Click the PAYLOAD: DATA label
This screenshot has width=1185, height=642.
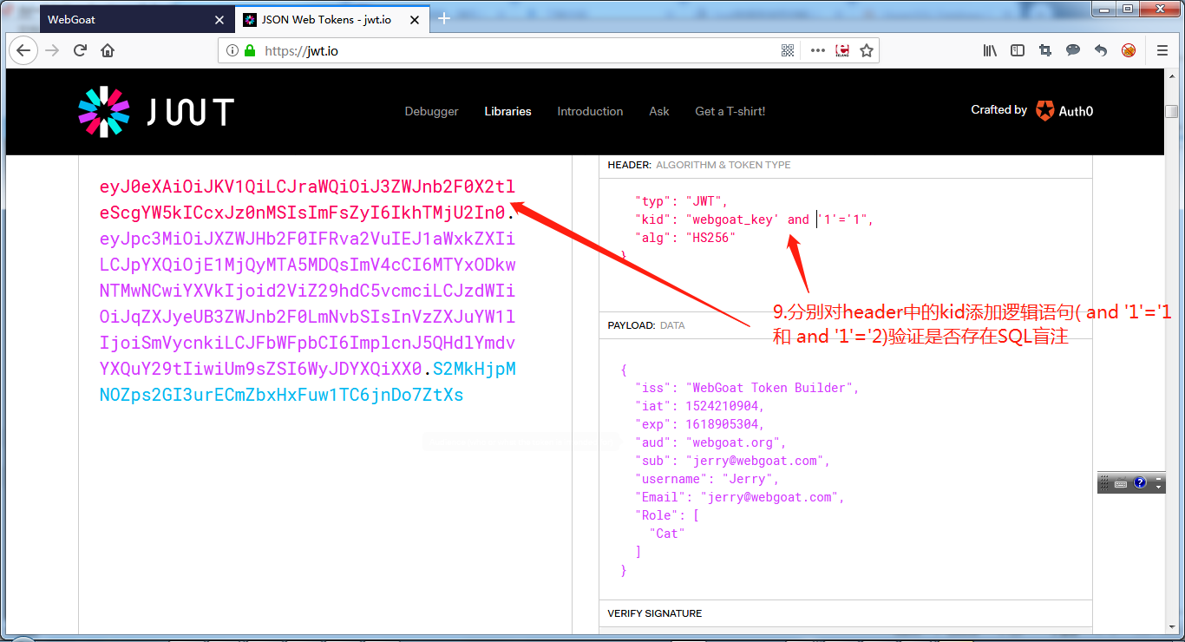646,325
